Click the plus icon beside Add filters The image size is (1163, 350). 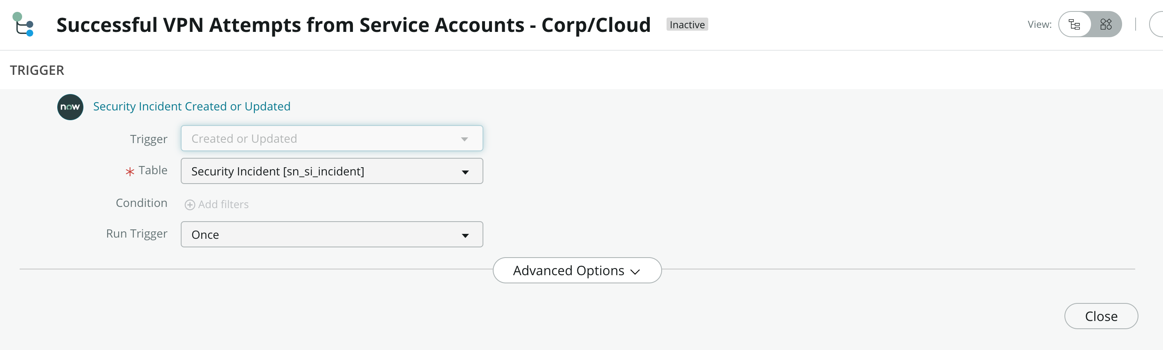click(x=190, y=205)
